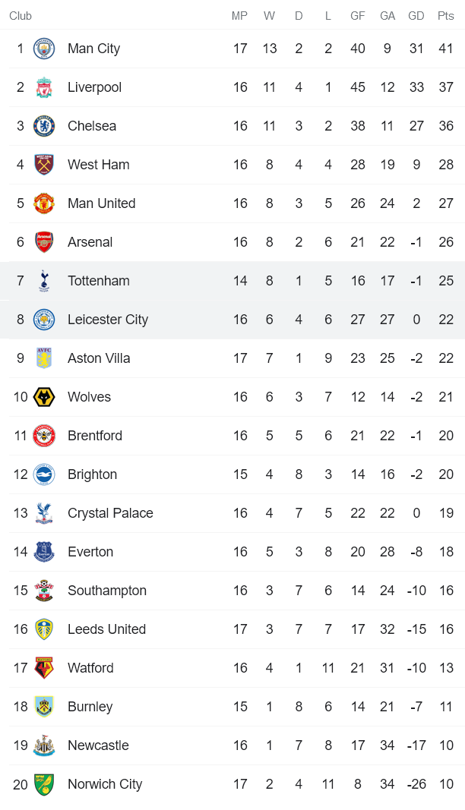Click the Chelsea club badge
This screenshot has height=810, width=465.
tap(44, 126)
